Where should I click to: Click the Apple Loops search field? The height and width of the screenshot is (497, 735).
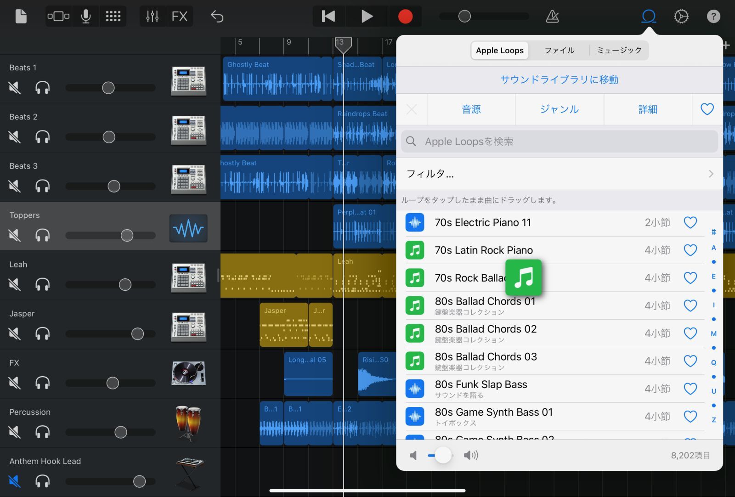(559, 141)
